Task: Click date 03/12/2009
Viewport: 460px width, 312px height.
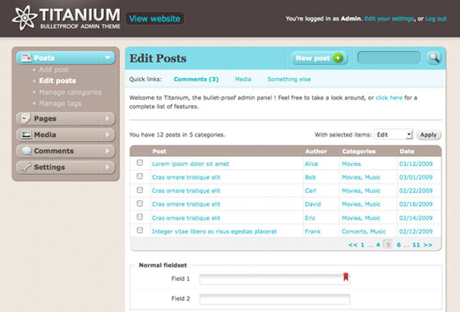Action: (x=416, y=164)
